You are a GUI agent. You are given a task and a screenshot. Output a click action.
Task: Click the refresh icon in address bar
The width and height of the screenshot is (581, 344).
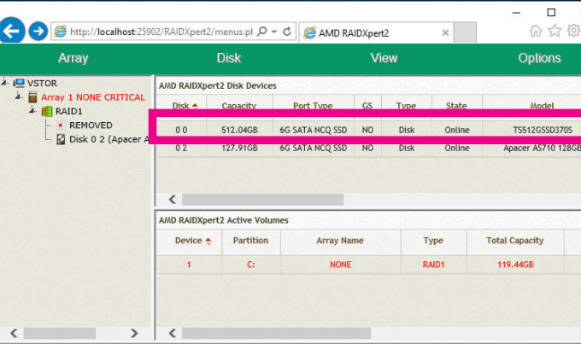point(287,32)
